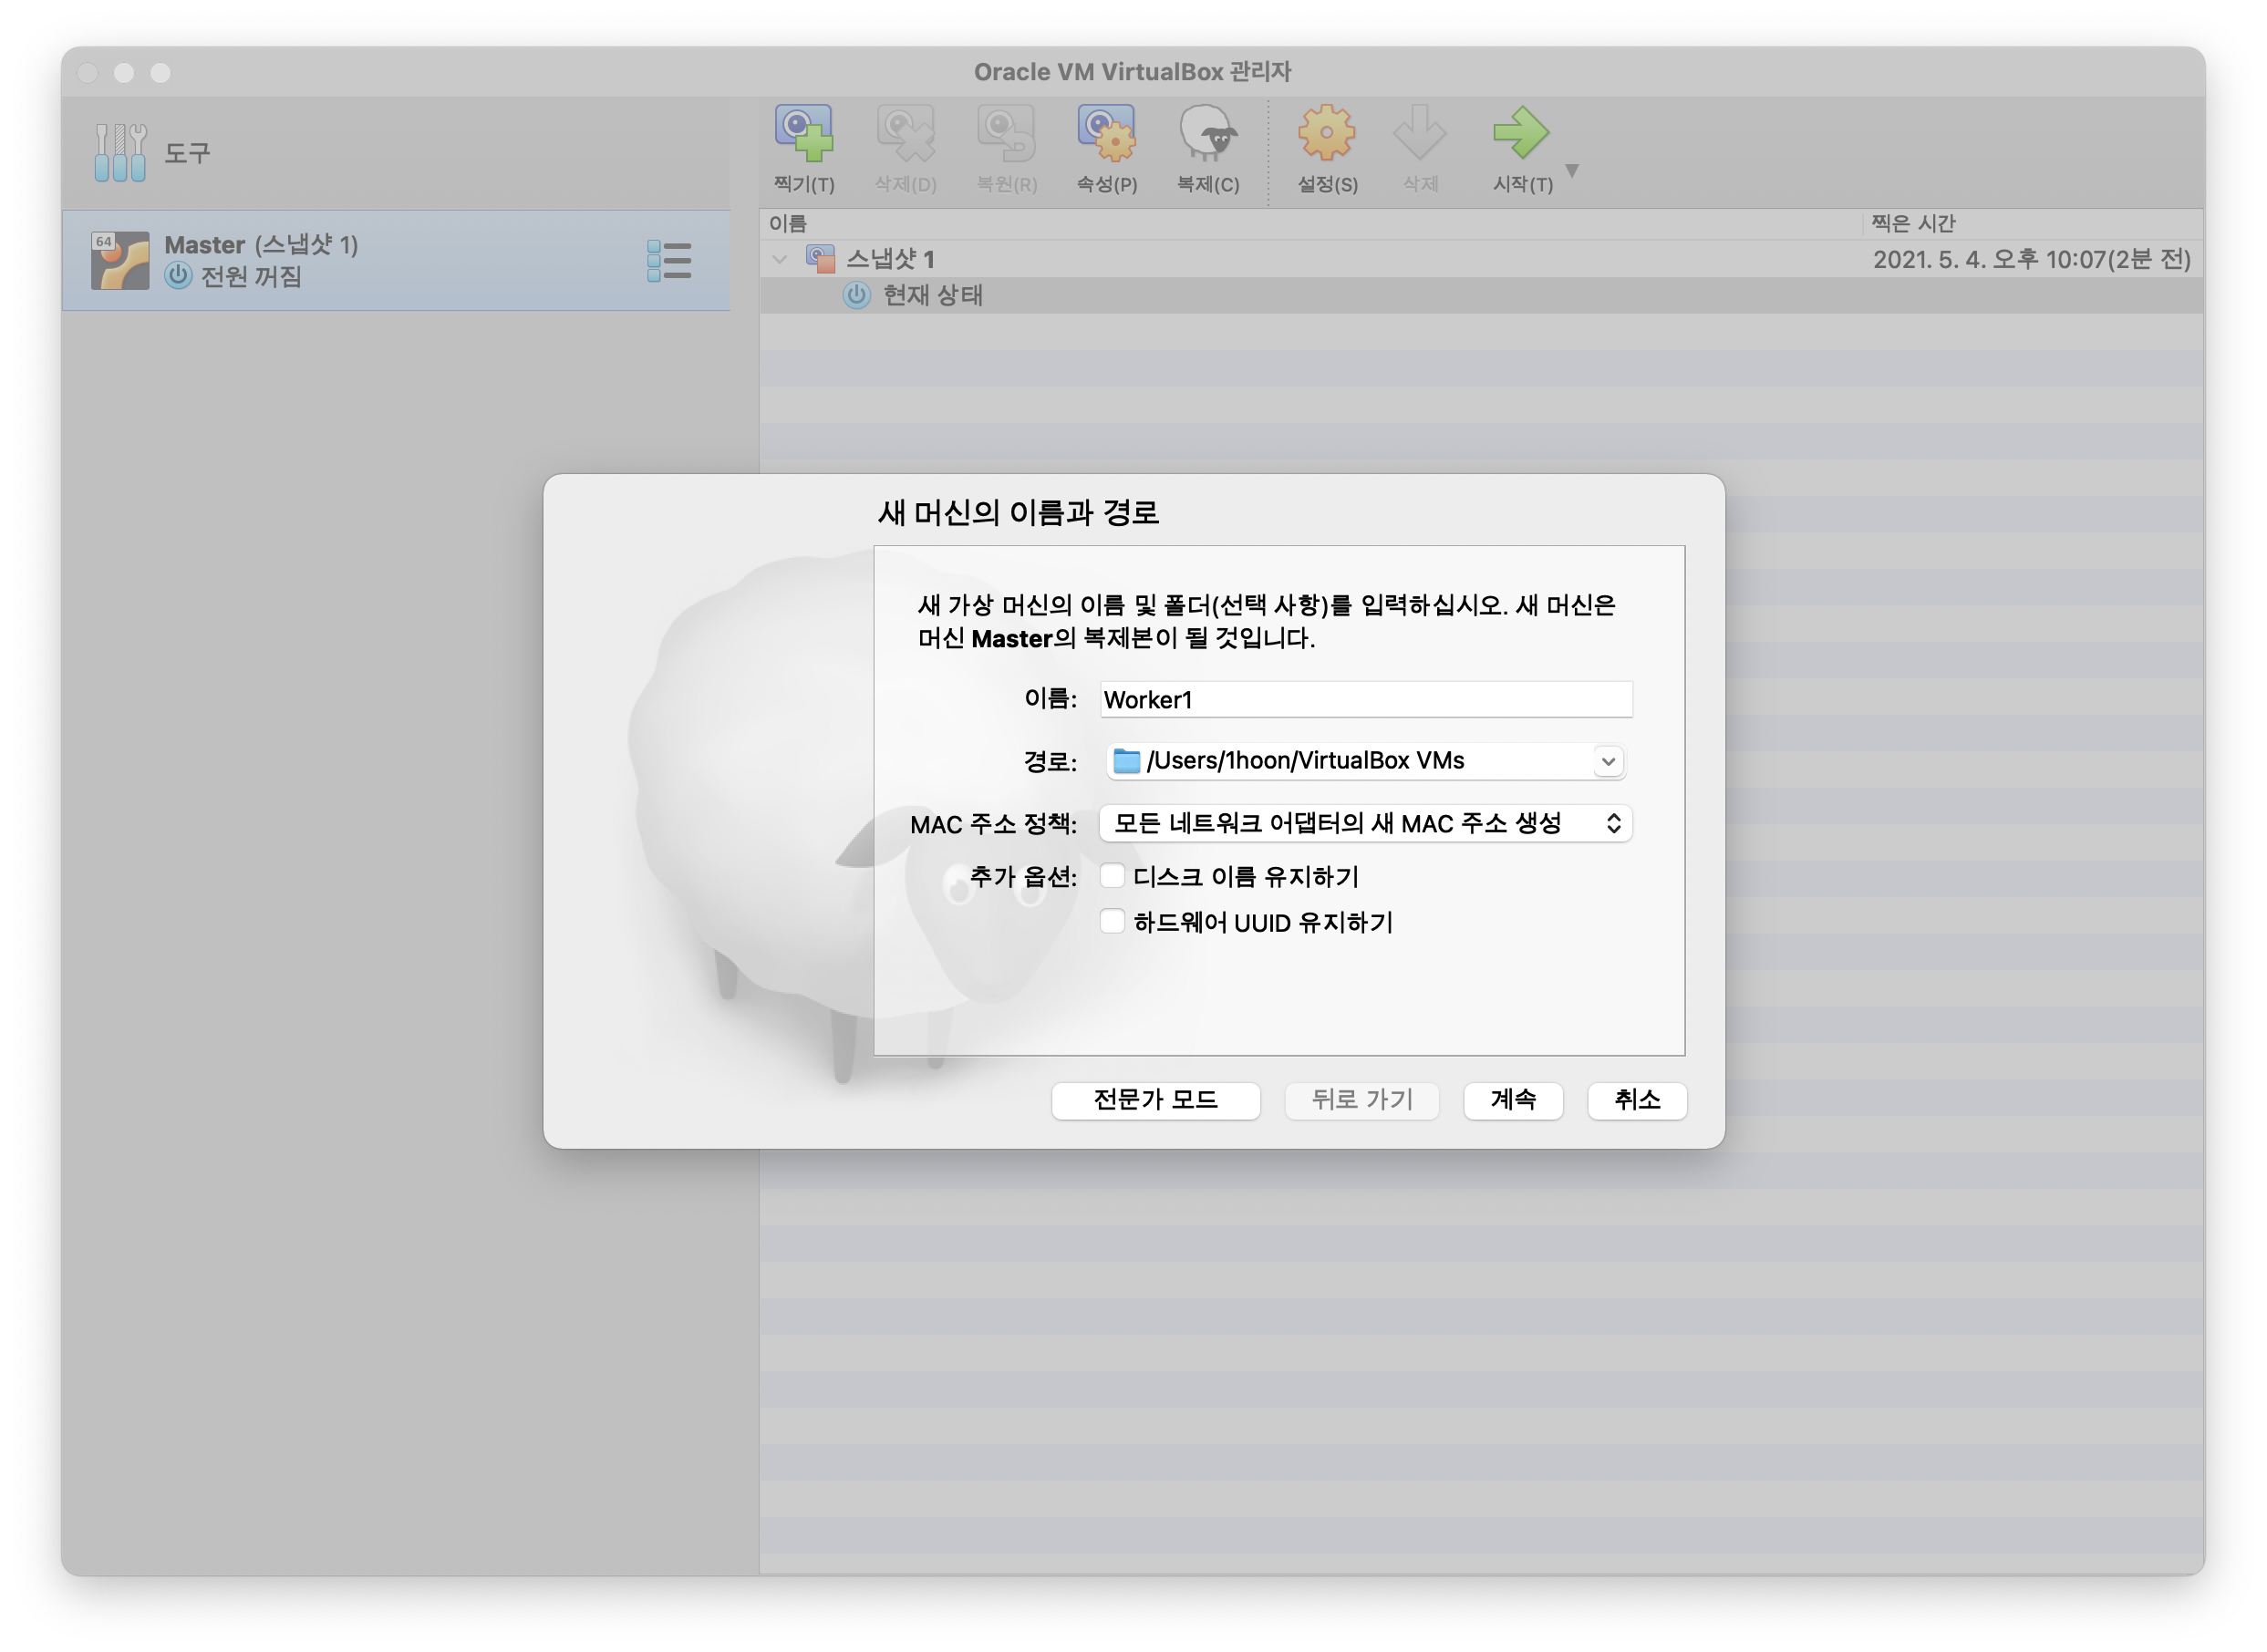Click the Cancel (취소) button
Image resolution: width=2267 pixels, height=1652 pixels.
point(1636,1100)
